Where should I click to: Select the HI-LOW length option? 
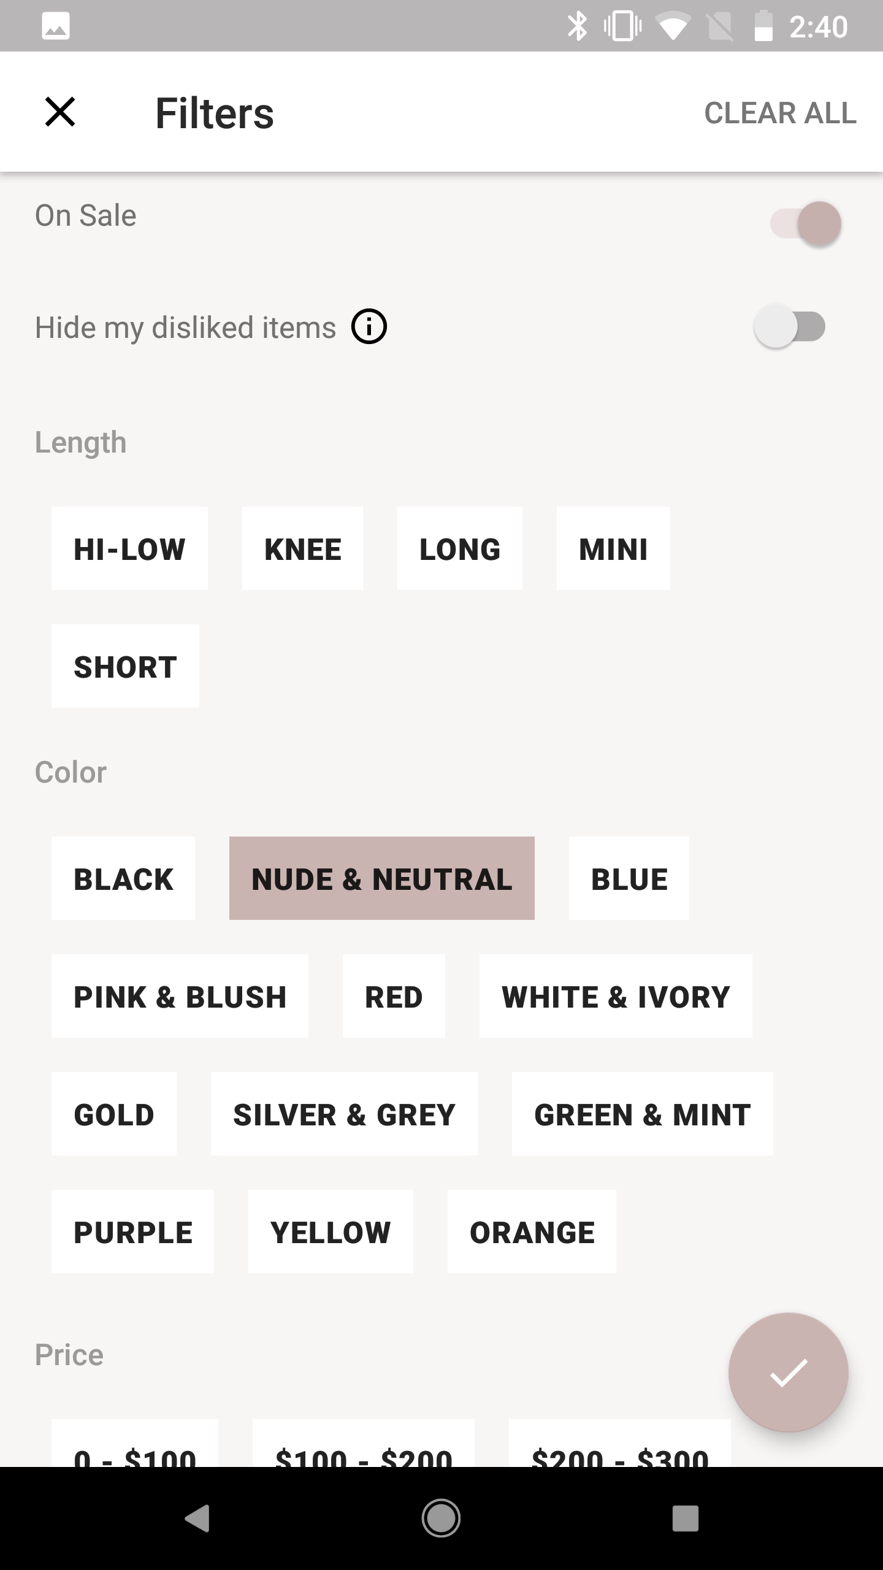129,548
